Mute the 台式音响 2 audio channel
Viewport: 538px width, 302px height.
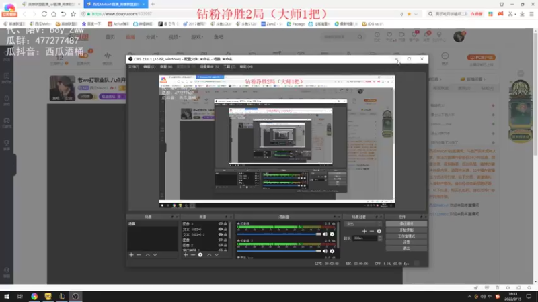click(325, 251)
